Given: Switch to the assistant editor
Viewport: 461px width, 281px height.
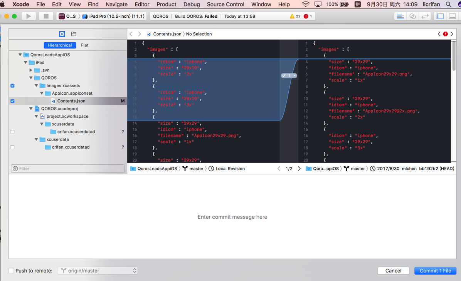Looking at the screenshot, I should pyautogui.click(x=412, y=16).
